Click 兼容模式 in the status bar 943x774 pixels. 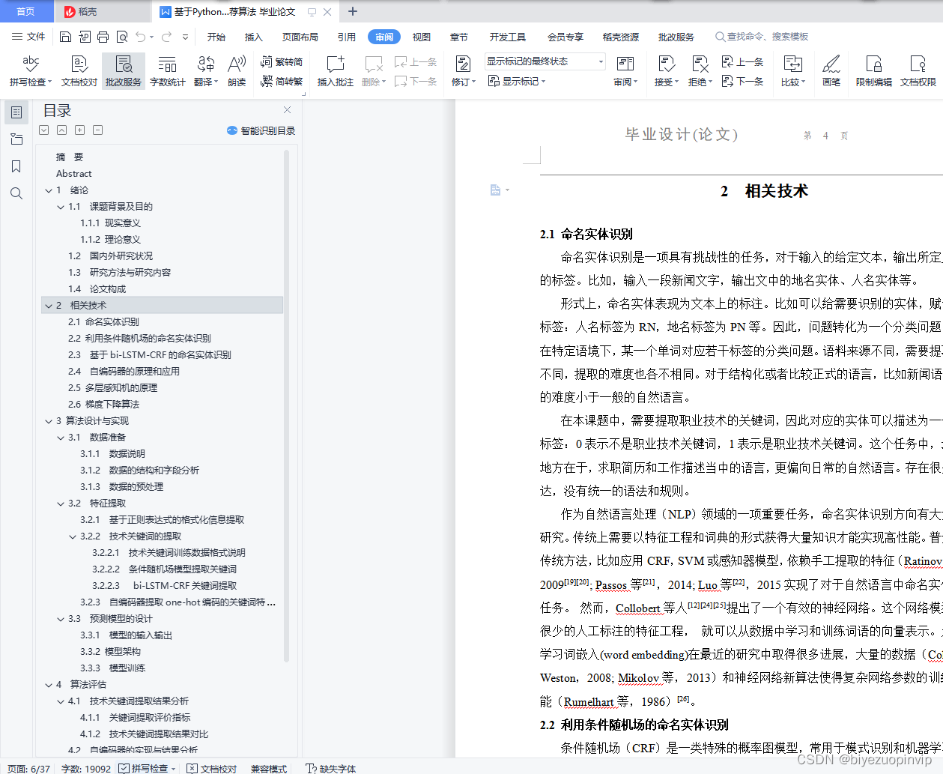[x=269, y=768]
